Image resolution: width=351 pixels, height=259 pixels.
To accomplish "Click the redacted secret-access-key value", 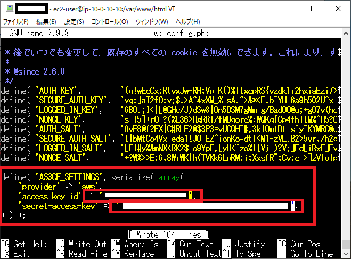I will [205, 206].
